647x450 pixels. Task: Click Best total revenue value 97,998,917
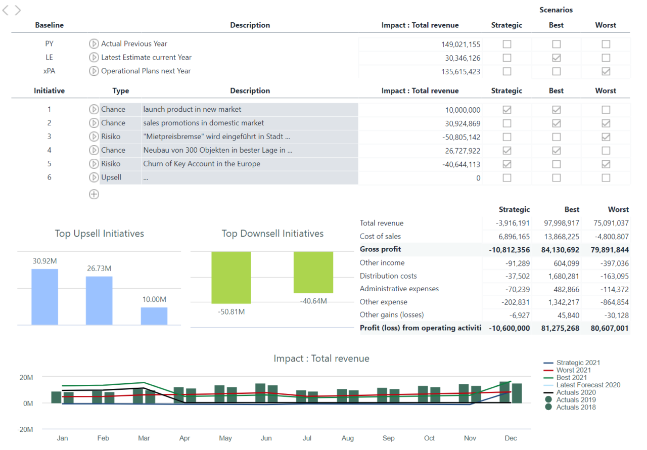pyautogui.click(x=562, y=223)
